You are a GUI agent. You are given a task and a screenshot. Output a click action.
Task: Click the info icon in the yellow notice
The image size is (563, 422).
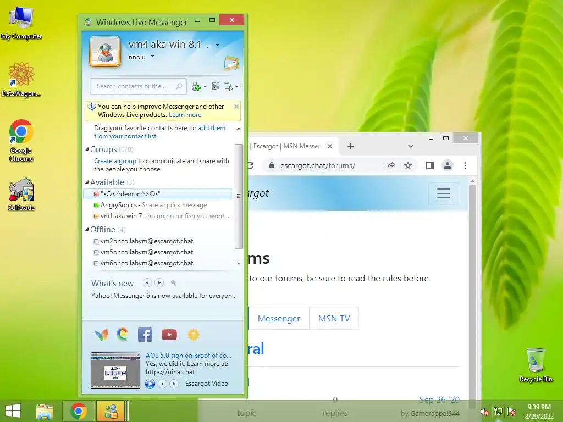pos(92,107)
